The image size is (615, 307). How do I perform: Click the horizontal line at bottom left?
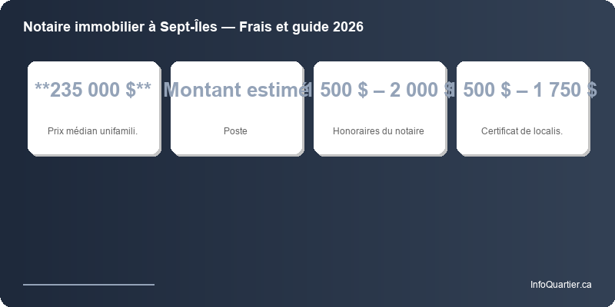tap(88, 284)
